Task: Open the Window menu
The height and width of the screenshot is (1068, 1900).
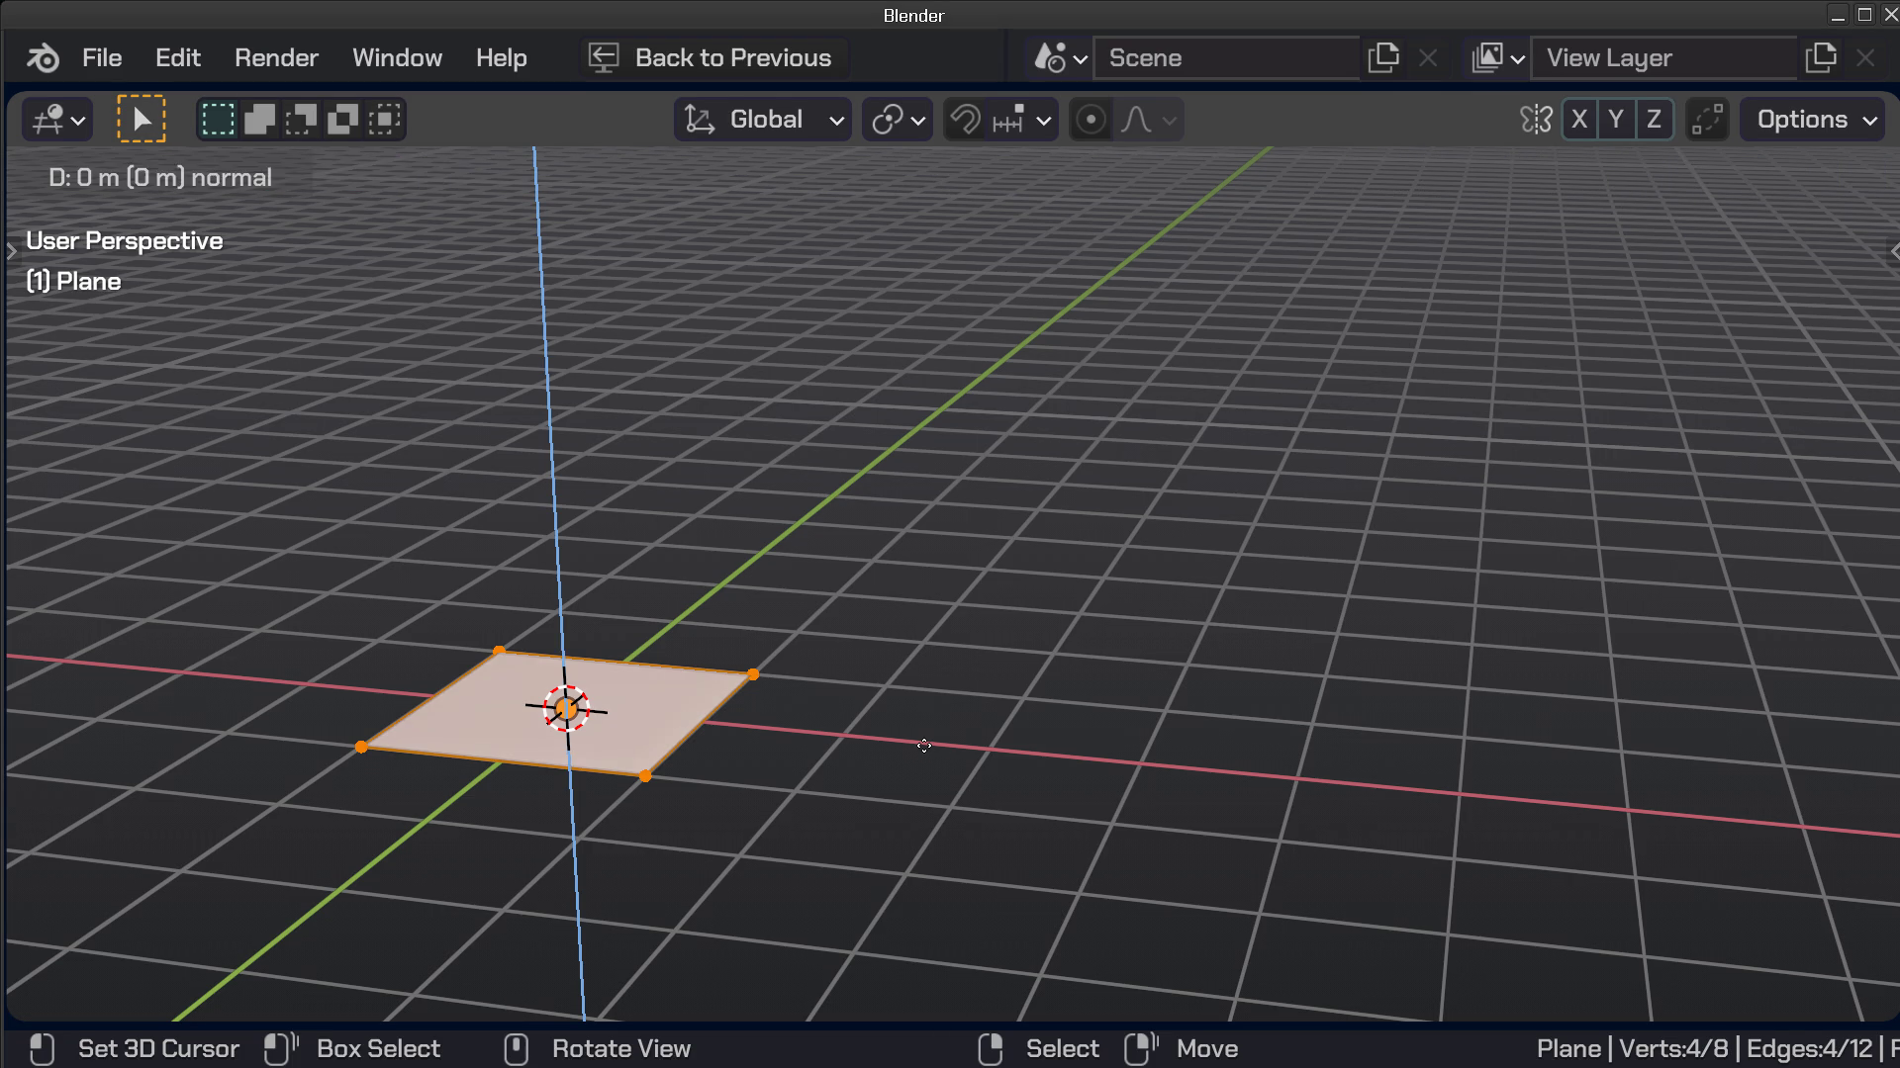Action: [x=397, y=58]
